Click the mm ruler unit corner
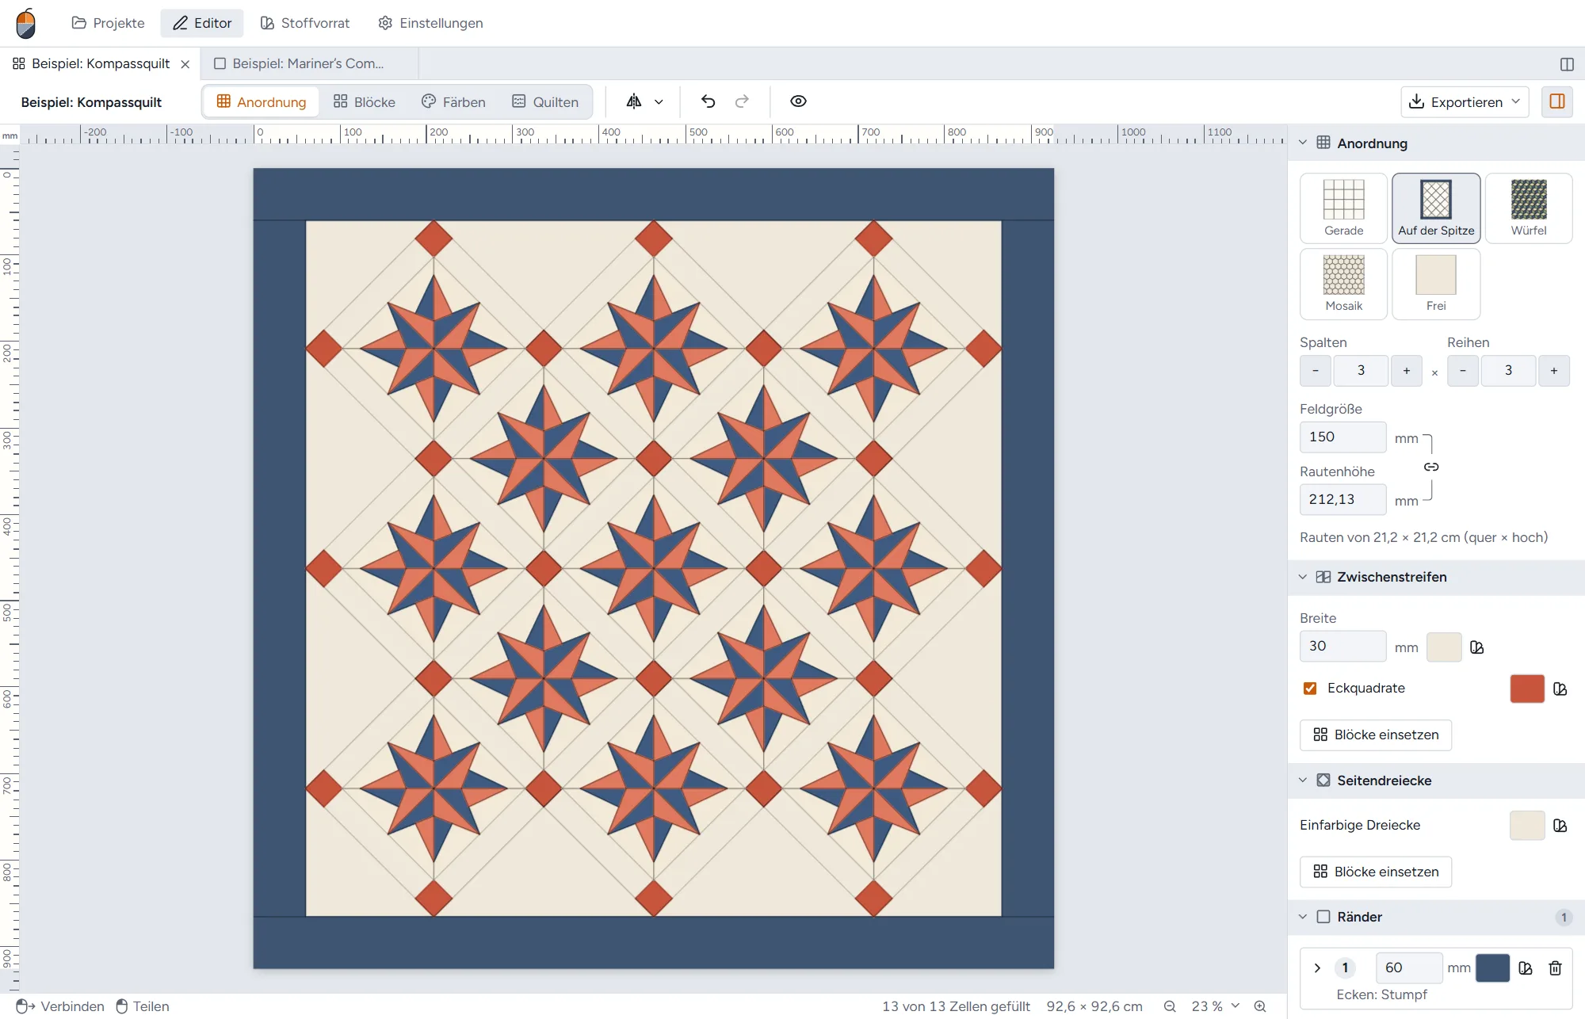Screen dimensions: 1585x1019 (10, 135)
